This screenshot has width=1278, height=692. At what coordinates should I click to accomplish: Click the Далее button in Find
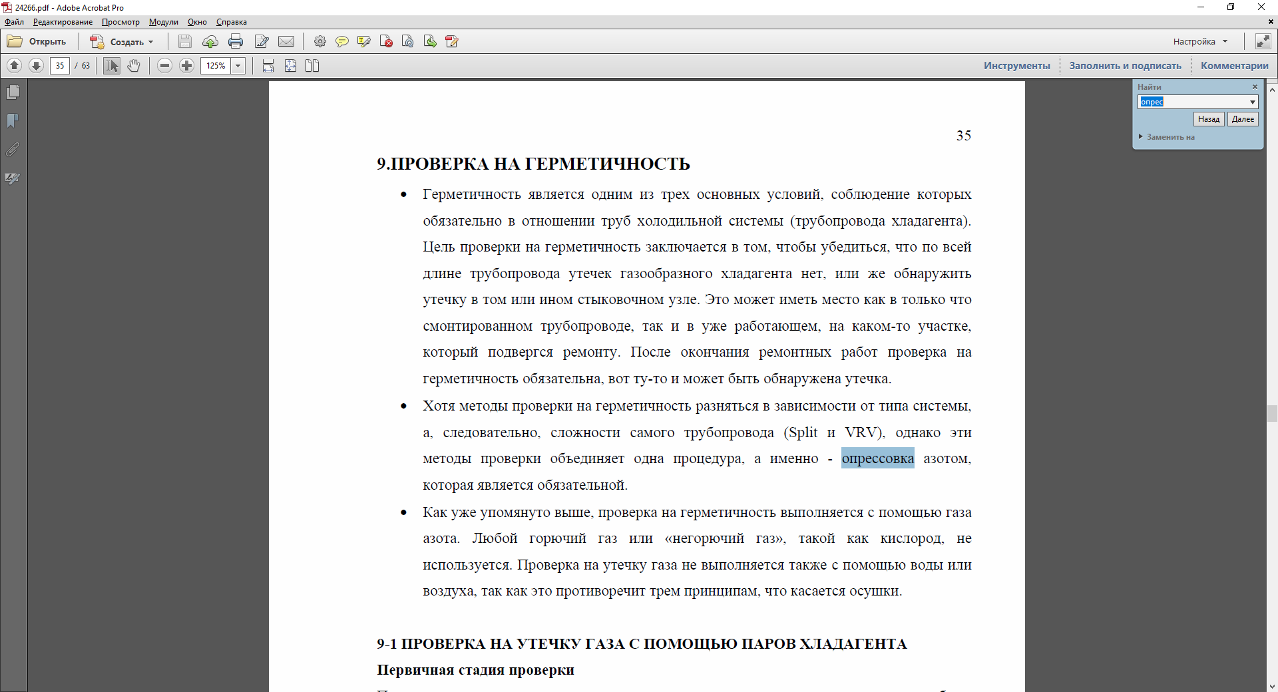(1243, 119)
